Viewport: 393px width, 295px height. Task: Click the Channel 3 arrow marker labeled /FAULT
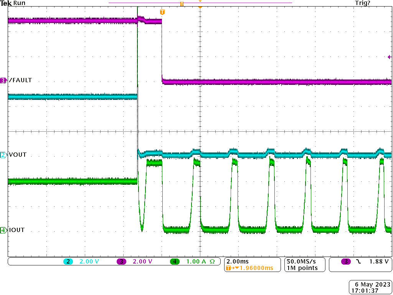[3, 81]
